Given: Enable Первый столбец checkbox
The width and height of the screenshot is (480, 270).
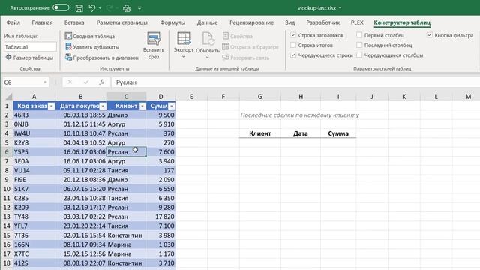Looking at the screenshot, I should point(359,35).
